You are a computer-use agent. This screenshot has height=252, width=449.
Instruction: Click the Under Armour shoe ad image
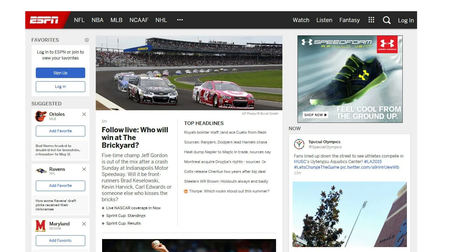click(x=350, y=79)
